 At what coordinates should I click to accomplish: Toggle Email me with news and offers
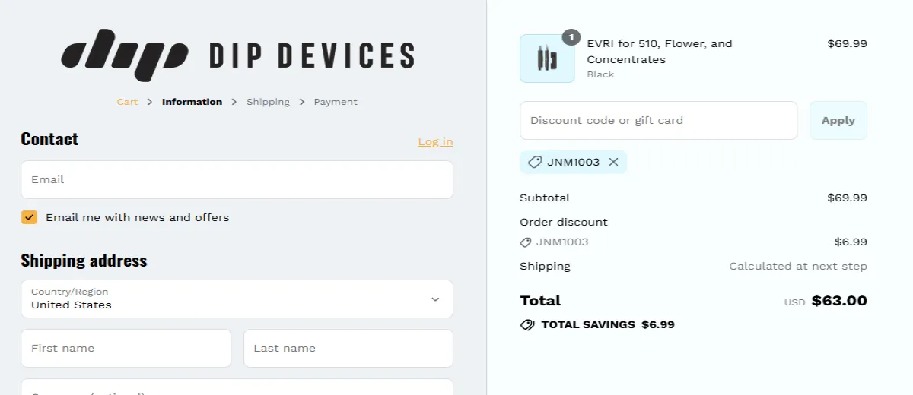point(29,217)
